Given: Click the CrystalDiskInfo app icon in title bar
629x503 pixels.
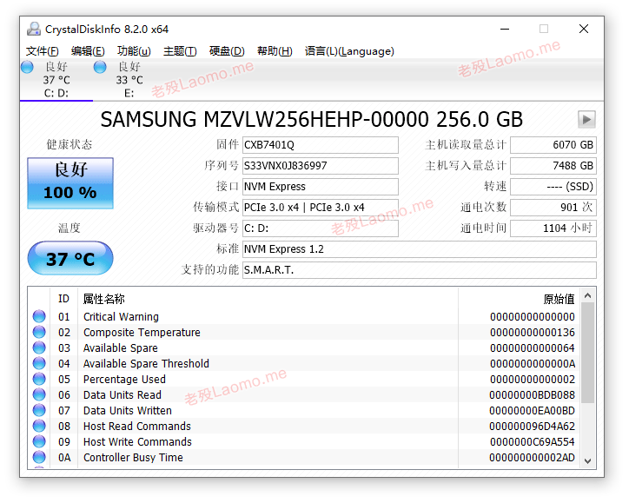Looking at the screenshot, I should click(x=34, y=29).
